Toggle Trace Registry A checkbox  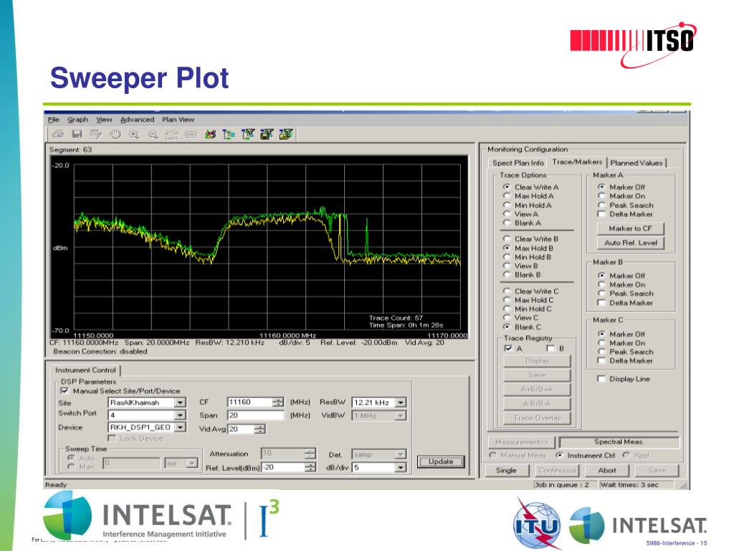[508, 348]
